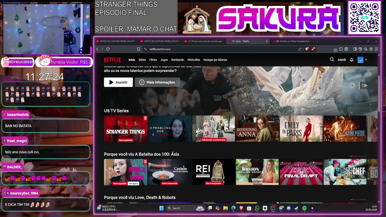Open Discord from the taskbar
Viewport: 386px width, 217px height.
289,208
